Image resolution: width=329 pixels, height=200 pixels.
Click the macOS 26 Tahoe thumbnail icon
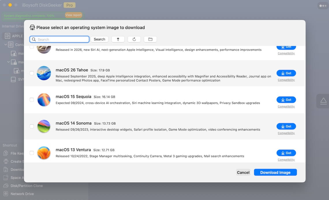tap(44, 73)
